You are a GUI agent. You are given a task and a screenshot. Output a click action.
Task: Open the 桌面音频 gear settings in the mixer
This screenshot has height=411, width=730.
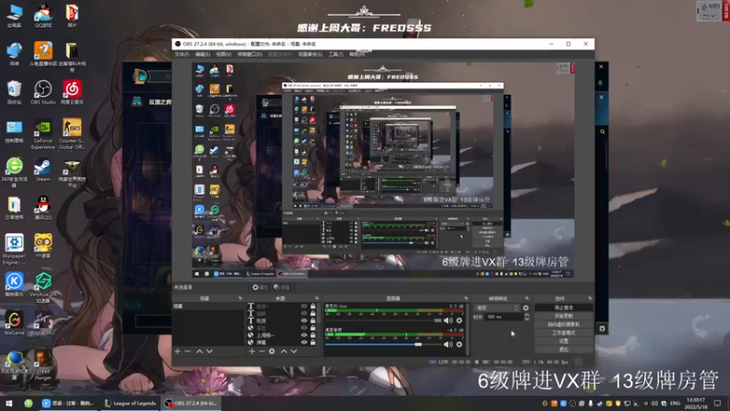pyautogui.click(x=459, y=344)
